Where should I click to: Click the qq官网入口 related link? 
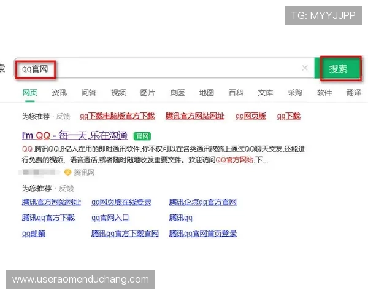point(110,218)
